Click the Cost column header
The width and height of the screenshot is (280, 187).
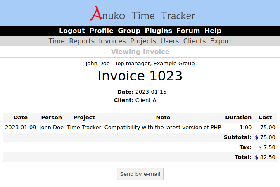(x=265, y=117)
